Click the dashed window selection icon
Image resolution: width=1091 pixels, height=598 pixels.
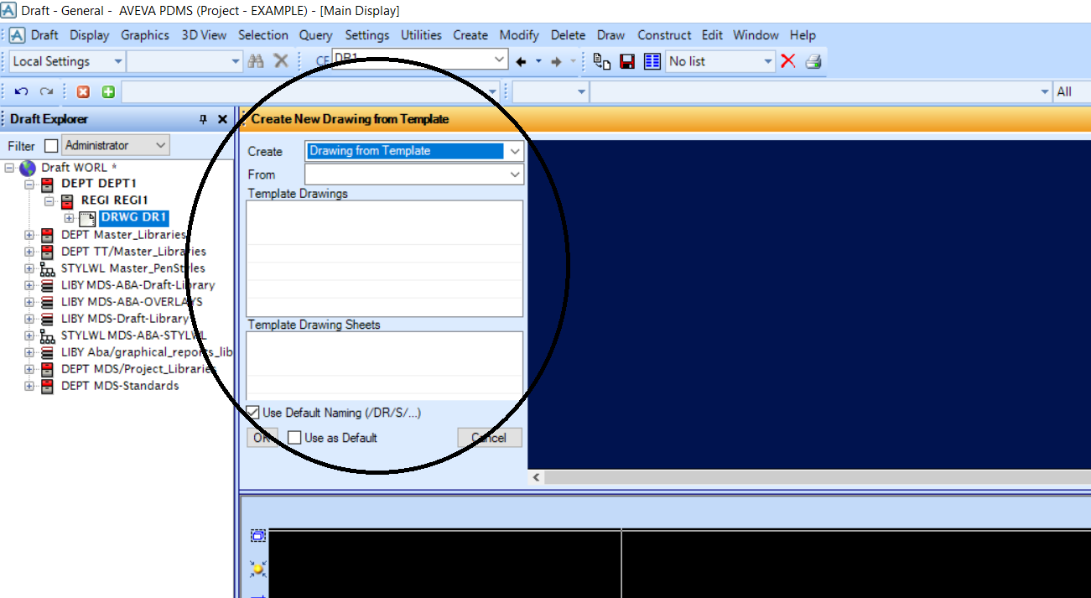pos(257,536)
